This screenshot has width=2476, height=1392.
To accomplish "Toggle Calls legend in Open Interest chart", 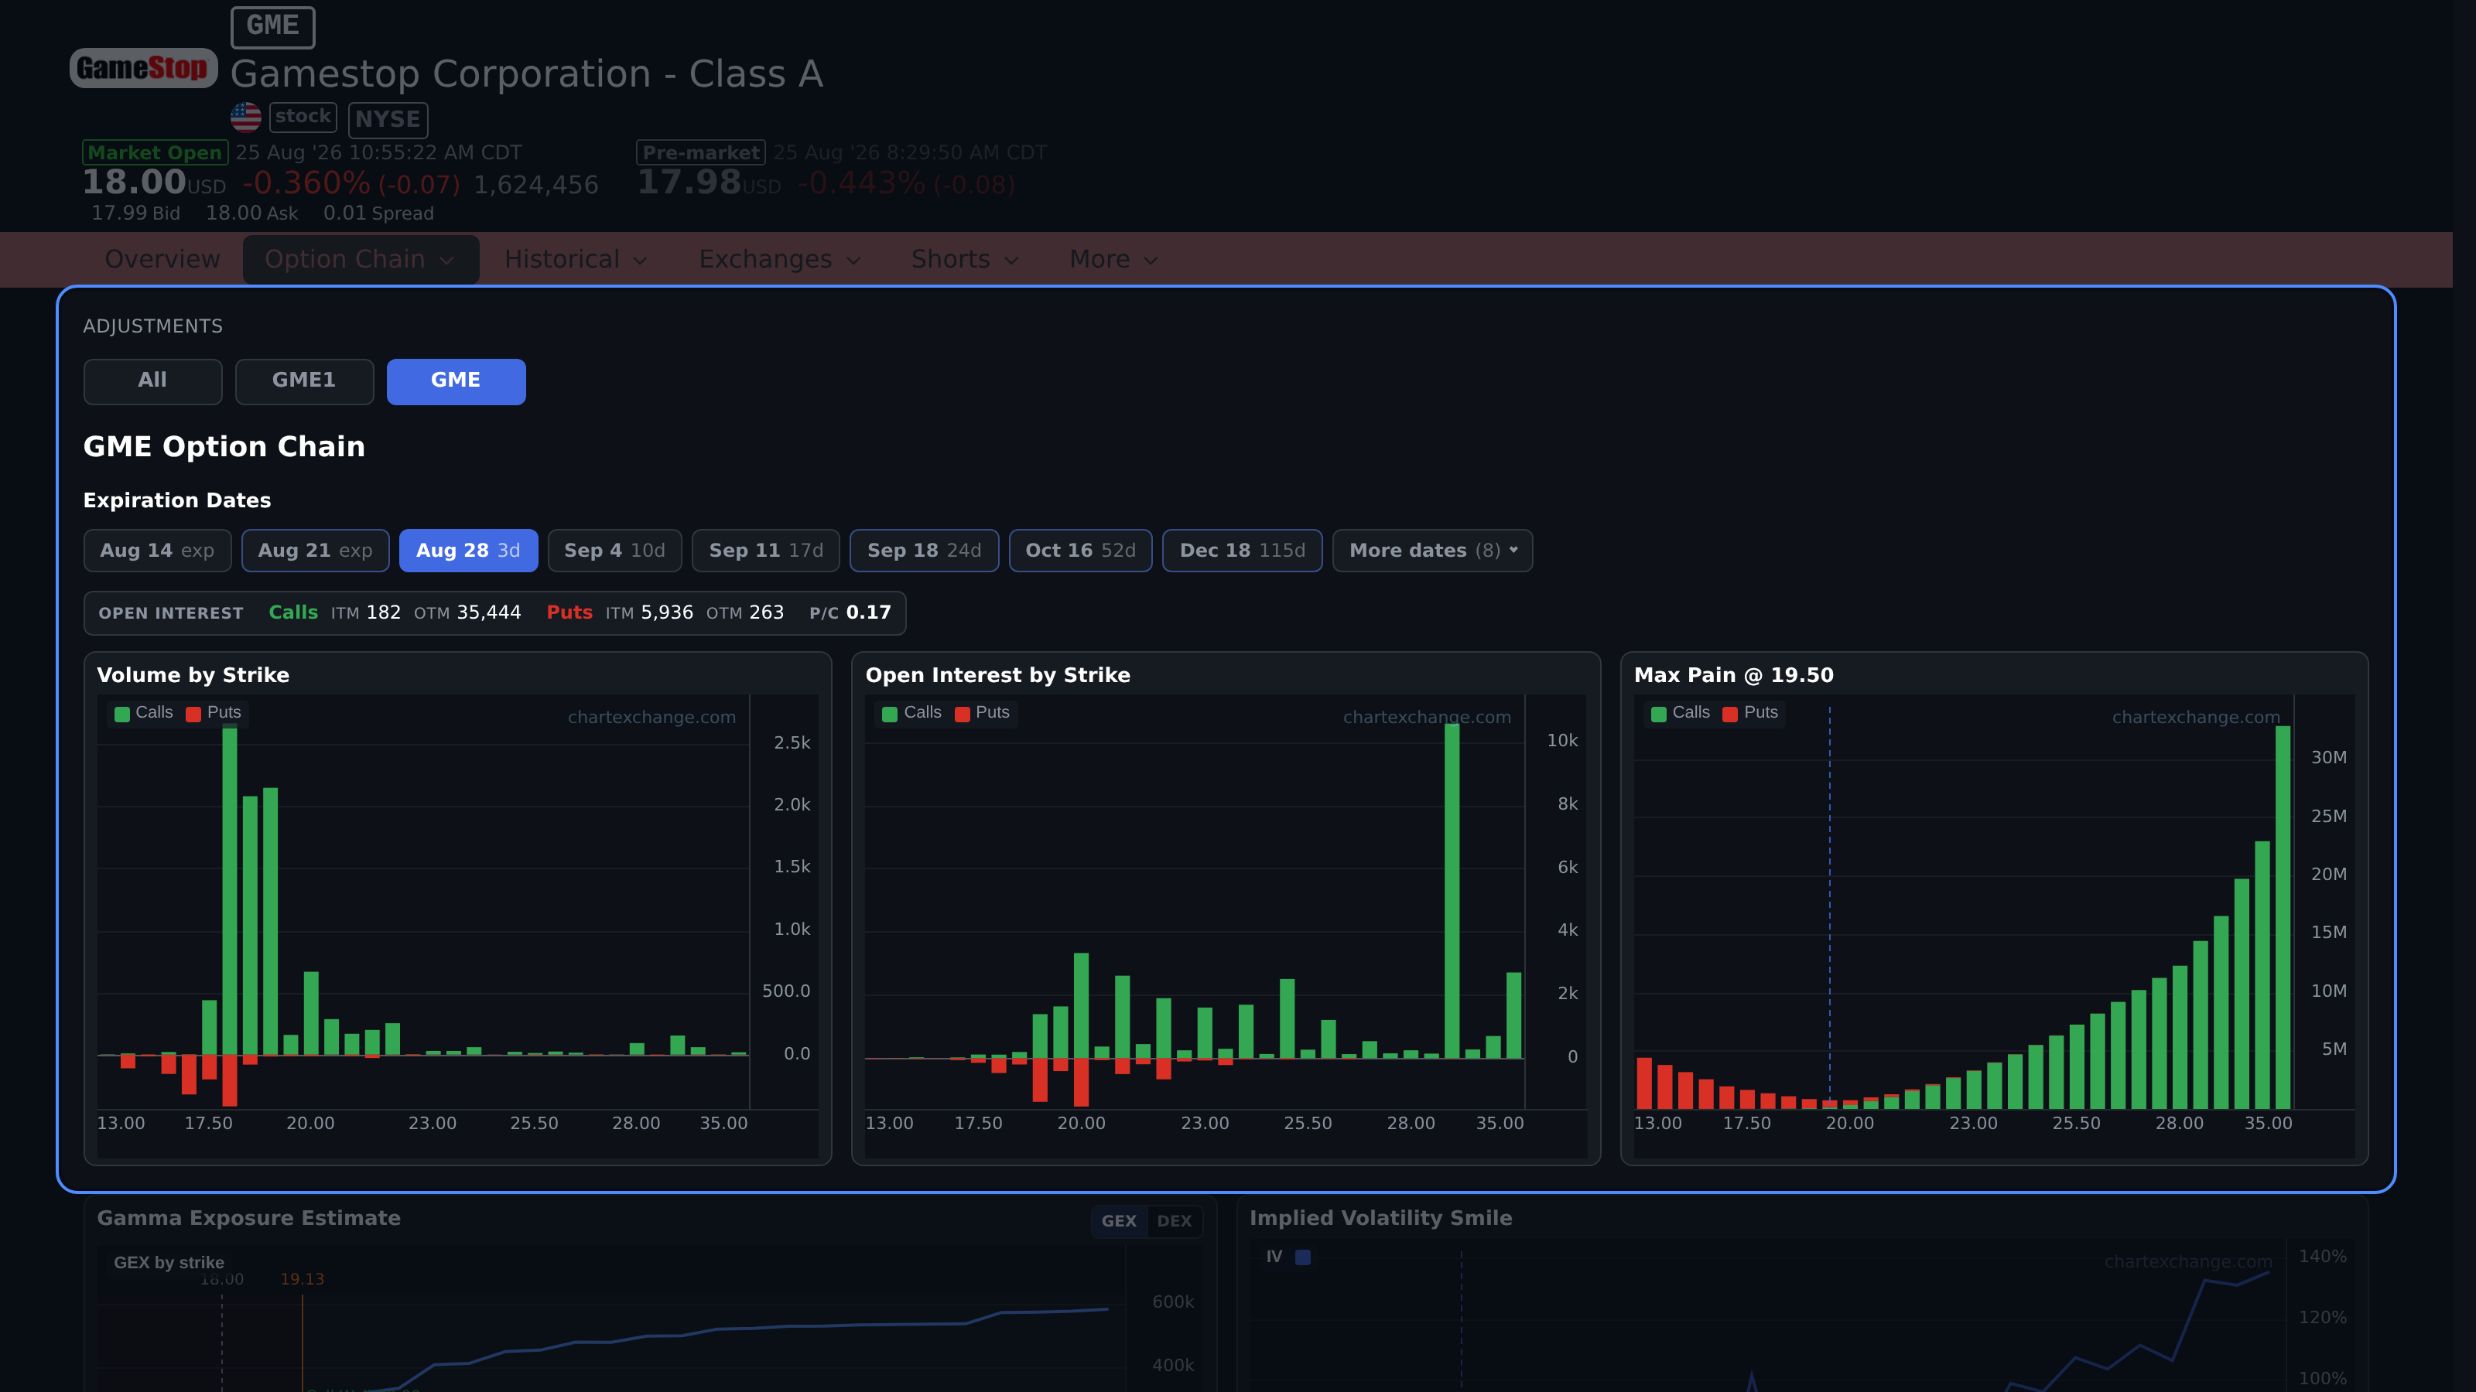I will pos(911,713).
